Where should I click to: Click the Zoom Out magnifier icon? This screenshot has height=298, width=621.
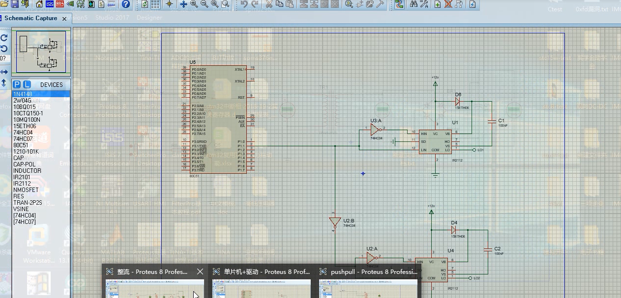coord(204,4)
